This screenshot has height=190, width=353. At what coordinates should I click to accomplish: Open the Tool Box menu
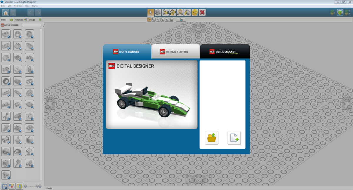pos(18,6)
